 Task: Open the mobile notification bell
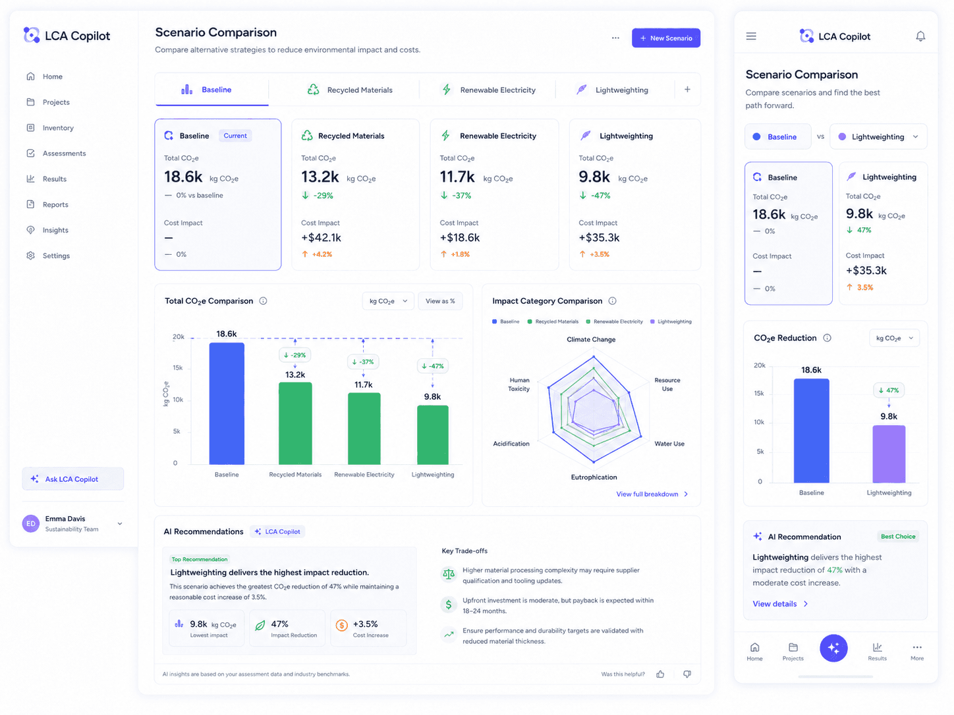(920, 36)
